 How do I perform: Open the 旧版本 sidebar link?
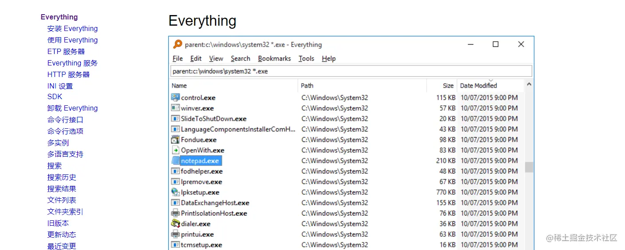click(58, 223)
